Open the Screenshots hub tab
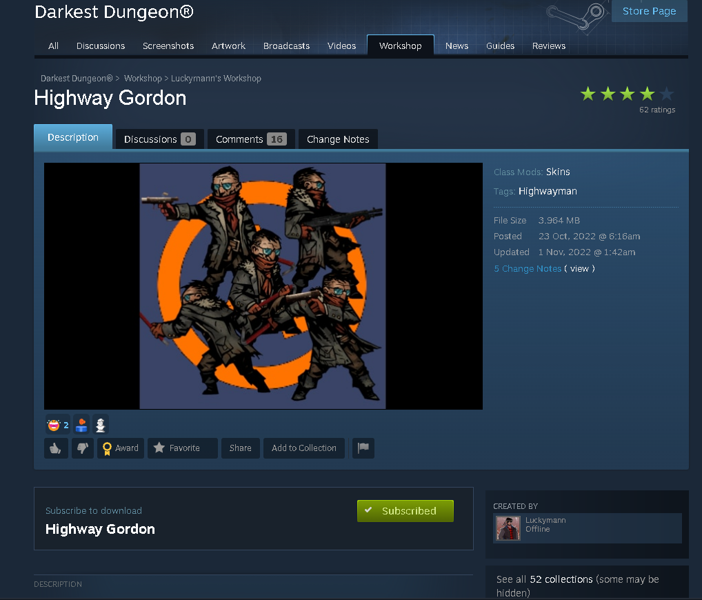Image resolution: width=702 pixels, height=600 pixels. (x=168, y=46)
